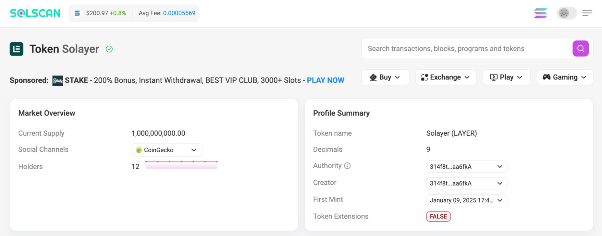Expand the CoinGecko social channels dropdown

tap(167, 150)
